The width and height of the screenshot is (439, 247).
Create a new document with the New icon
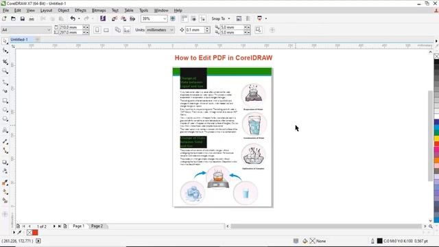(x=4, y=19)
